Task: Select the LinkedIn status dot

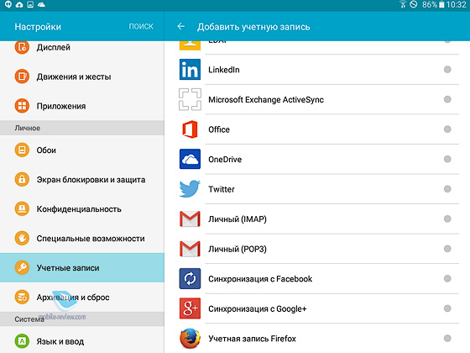Action: pos(447,70)
